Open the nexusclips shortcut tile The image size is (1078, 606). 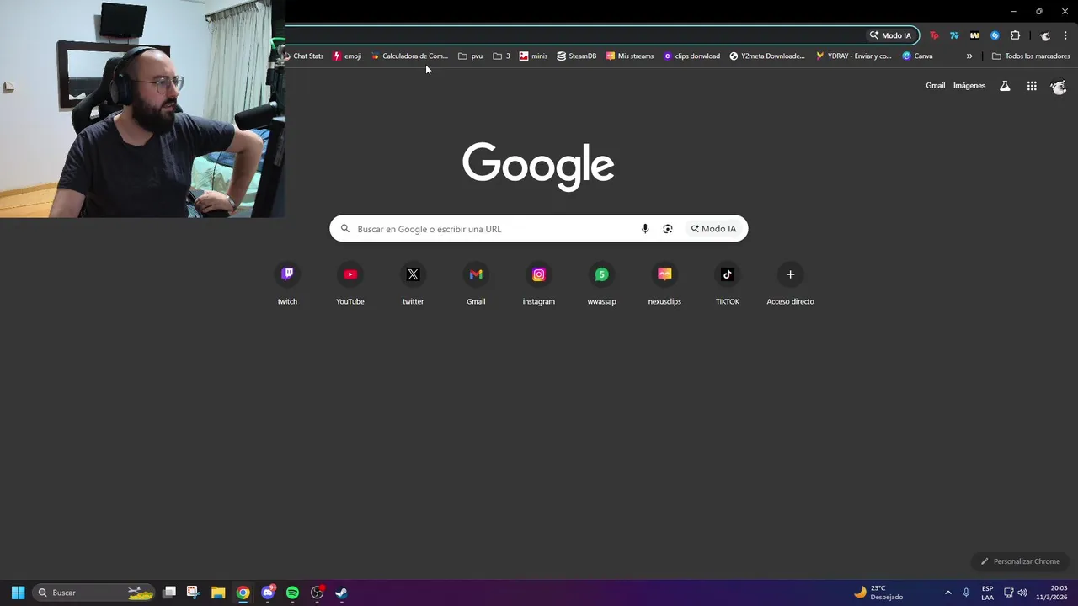click(x=664, y=284)
